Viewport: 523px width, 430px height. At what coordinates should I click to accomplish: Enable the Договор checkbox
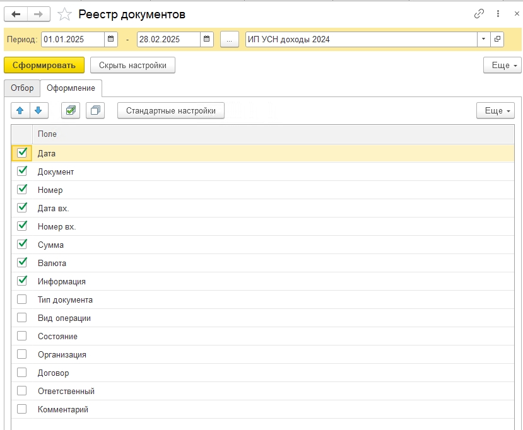(x=22, y=373)
